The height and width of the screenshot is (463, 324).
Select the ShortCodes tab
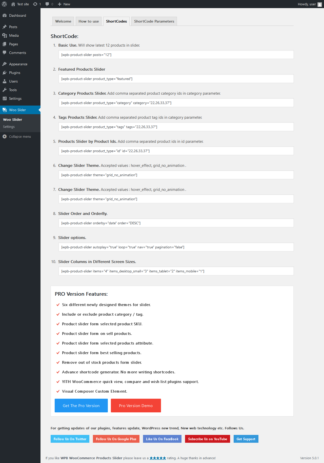tap(116, 21)
